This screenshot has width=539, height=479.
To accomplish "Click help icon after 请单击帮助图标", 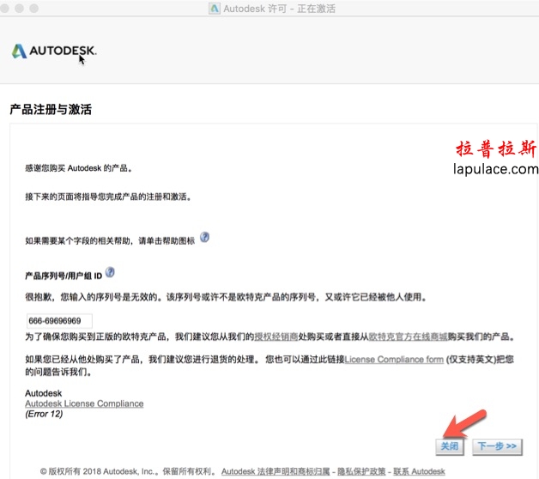I will click(x=204, y=237).
